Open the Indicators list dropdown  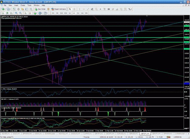35,13
